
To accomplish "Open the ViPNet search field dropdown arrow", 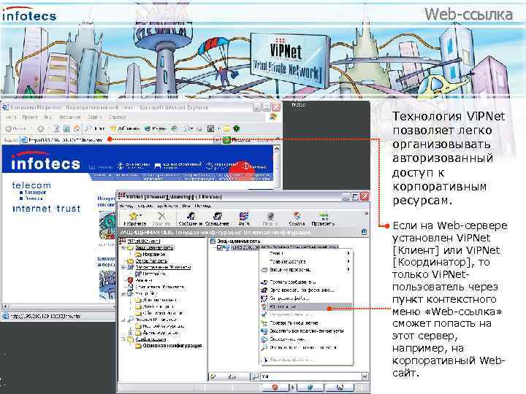I will (x=365, y=376).
